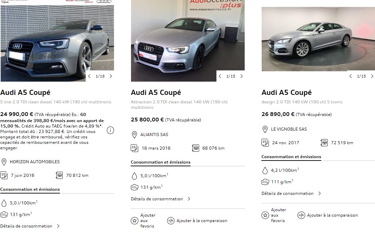Click the HORIZON AUTOMOBILES dealer location pin

point(4,162)
